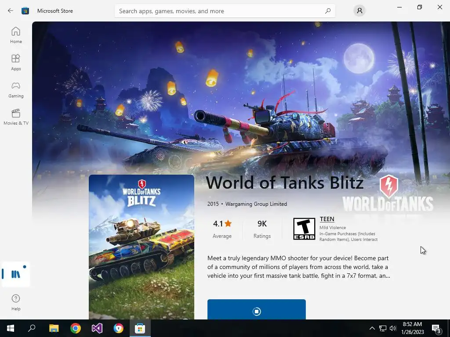Click Microsoft Store taskbar icon
The height and width of the screenshot is (337, 450).
[x=140, y=328]
